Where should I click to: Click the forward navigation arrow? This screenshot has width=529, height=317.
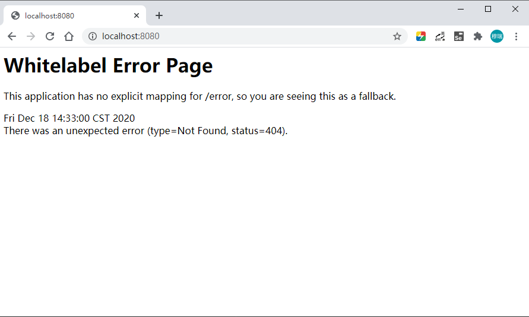[31, 36]
